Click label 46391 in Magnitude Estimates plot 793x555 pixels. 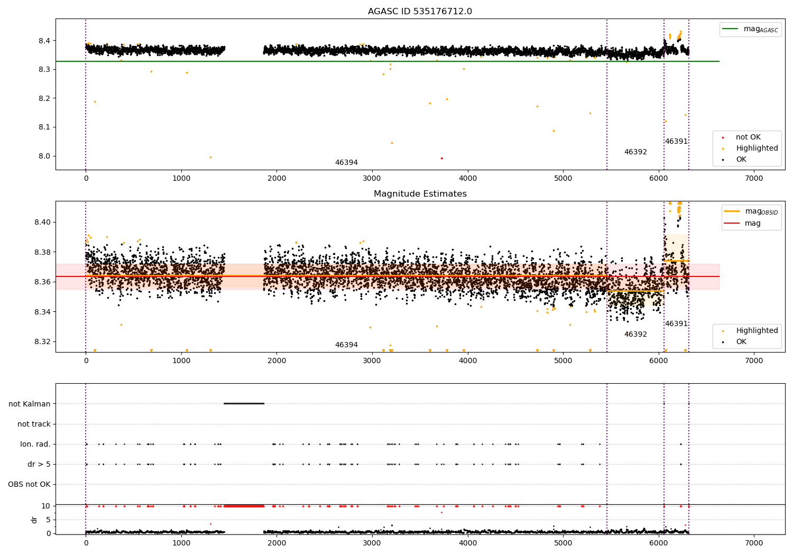[676, 324]
